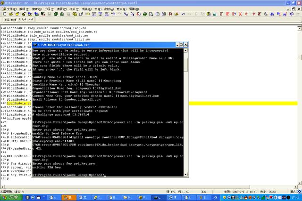Image resolution: width=302 pixels, height=201 pixels.
Task: Click the red overlapping pages icon before Print
Action: (138, 14)
